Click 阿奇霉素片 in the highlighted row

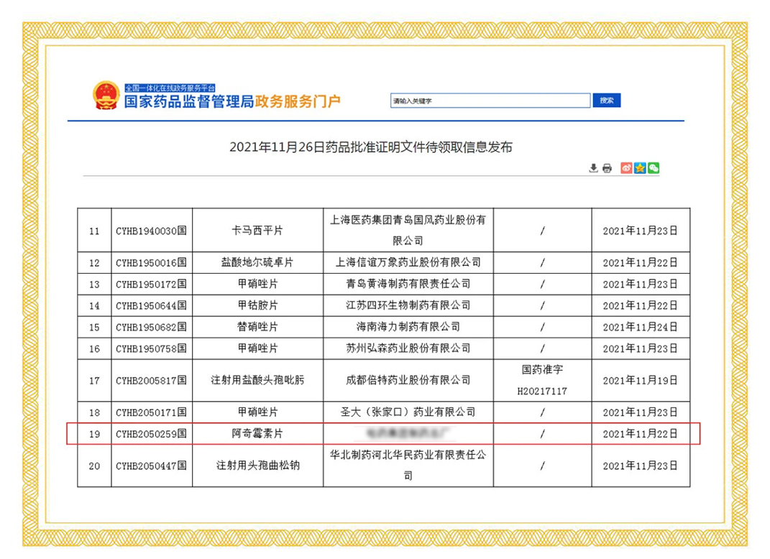coord(257,434)
